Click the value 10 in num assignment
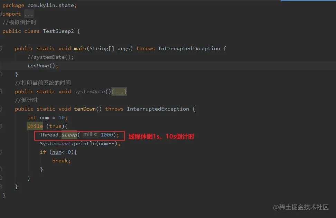This screenshot has height=218, width=336. coord(61,117)
